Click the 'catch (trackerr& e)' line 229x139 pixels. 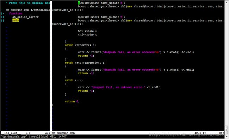click(x=80, y=45)
